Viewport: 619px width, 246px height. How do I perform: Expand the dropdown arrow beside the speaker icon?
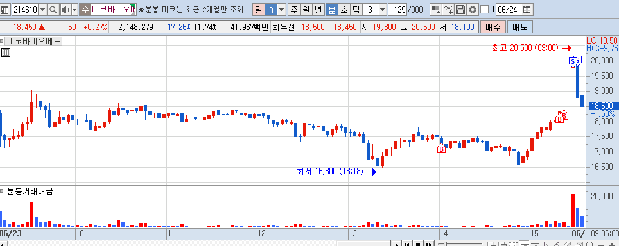75,10
